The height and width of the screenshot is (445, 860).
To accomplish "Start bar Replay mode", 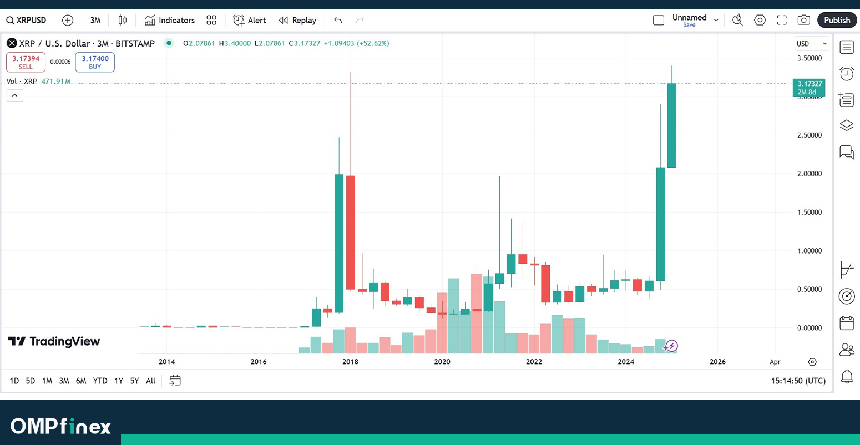I will [x=298, y=21].
